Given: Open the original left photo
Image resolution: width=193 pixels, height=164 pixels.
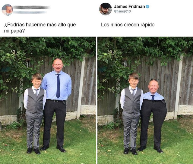Looking at the screenshot, I should click(x=48, y=100).
